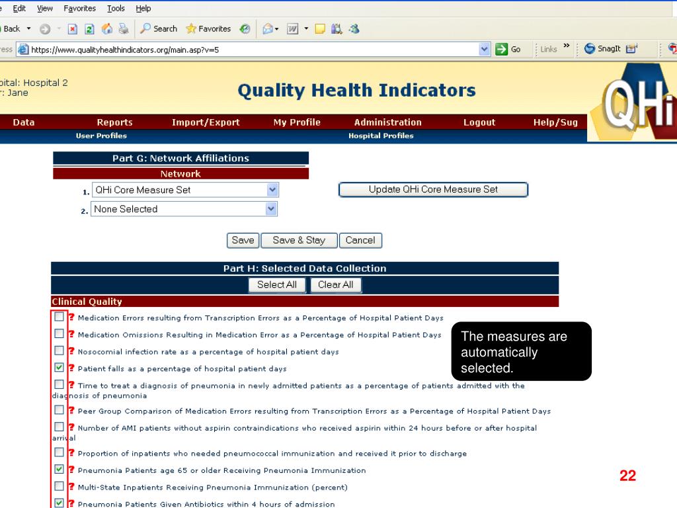
Task: Open the address bar history dropdown
Action: (x=485, y=49)
